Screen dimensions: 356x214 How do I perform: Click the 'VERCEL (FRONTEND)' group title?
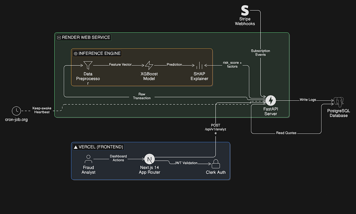(x=101, y=147)
